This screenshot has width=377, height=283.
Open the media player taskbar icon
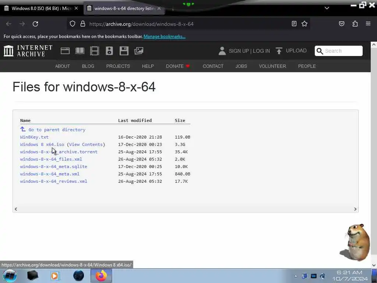55,276
